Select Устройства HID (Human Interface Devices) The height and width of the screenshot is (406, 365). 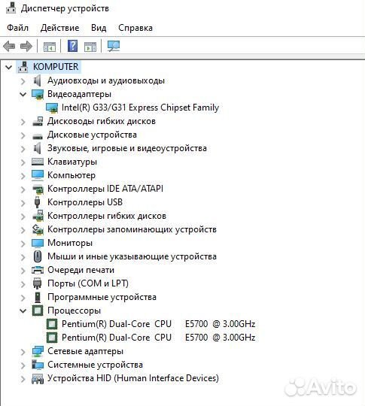coord(133,378)
